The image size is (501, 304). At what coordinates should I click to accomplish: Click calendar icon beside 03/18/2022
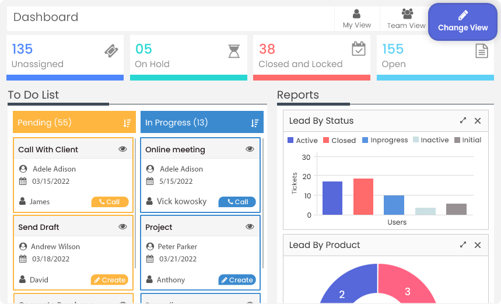coord(23,258)
